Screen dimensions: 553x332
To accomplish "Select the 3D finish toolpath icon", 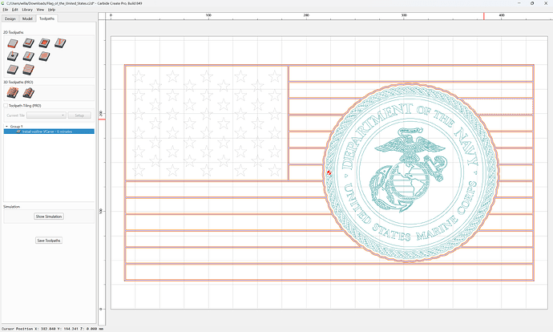I will pyautogui.click(x=29, y=93).
